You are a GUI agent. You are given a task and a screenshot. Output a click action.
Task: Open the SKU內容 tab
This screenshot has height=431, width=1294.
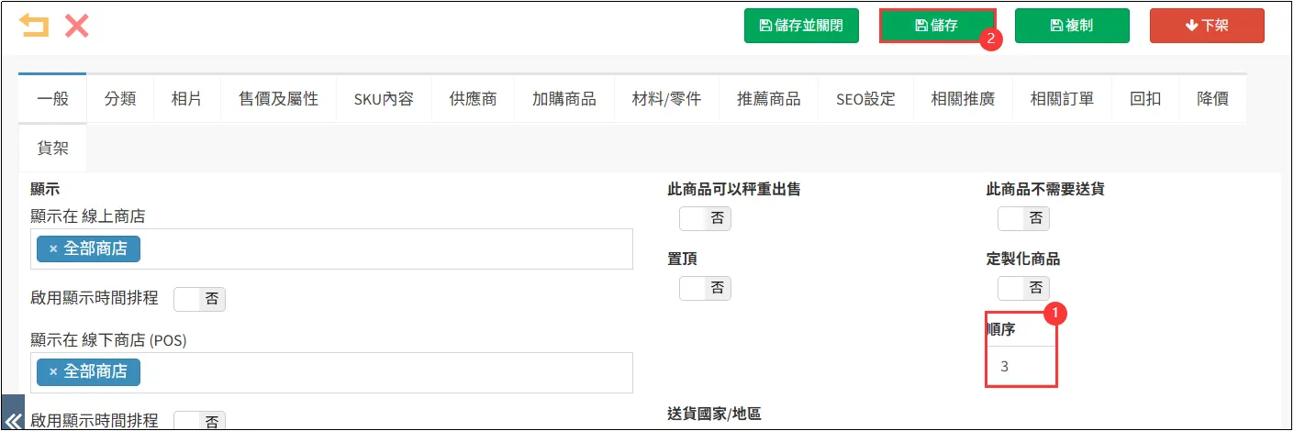384,99
